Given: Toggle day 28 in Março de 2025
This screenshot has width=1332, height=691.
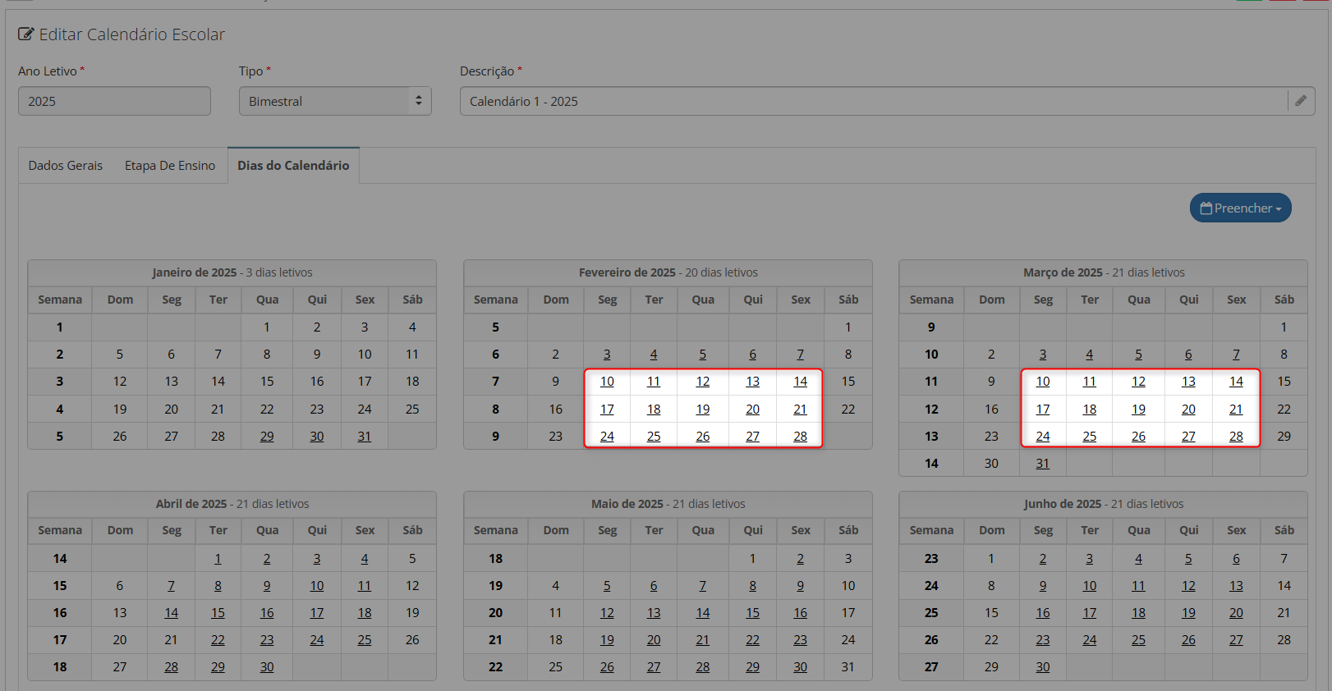Looking at the screenshot, I should pyautogui.click(x=1236, y=437).
